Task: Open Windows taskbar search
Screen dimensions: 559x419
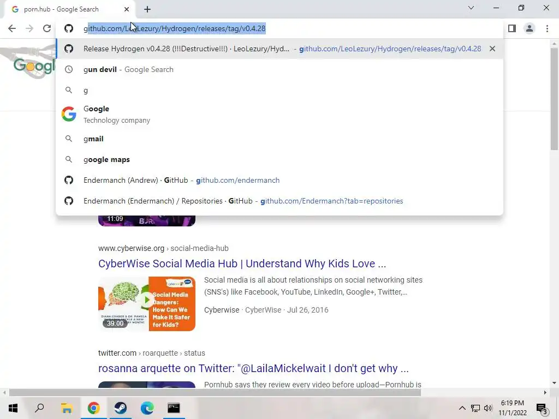Action: [x=39, y=408]
